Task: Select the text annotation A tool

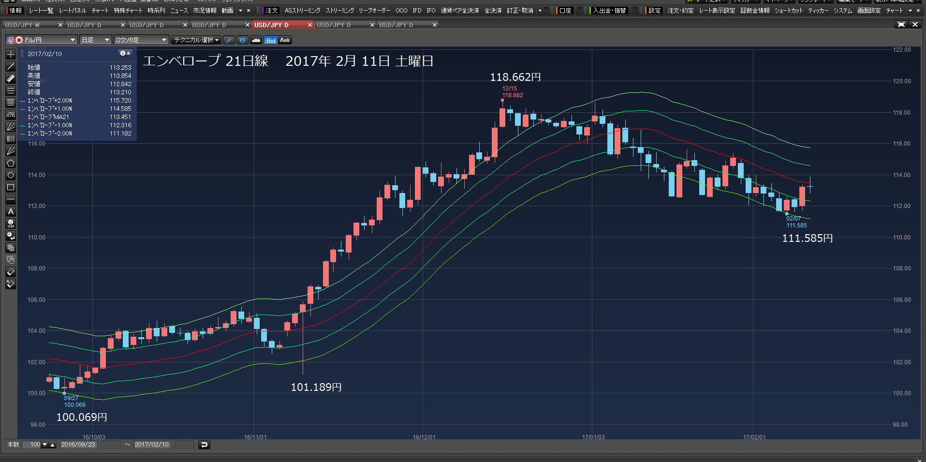Action: (x=11, y=211)
